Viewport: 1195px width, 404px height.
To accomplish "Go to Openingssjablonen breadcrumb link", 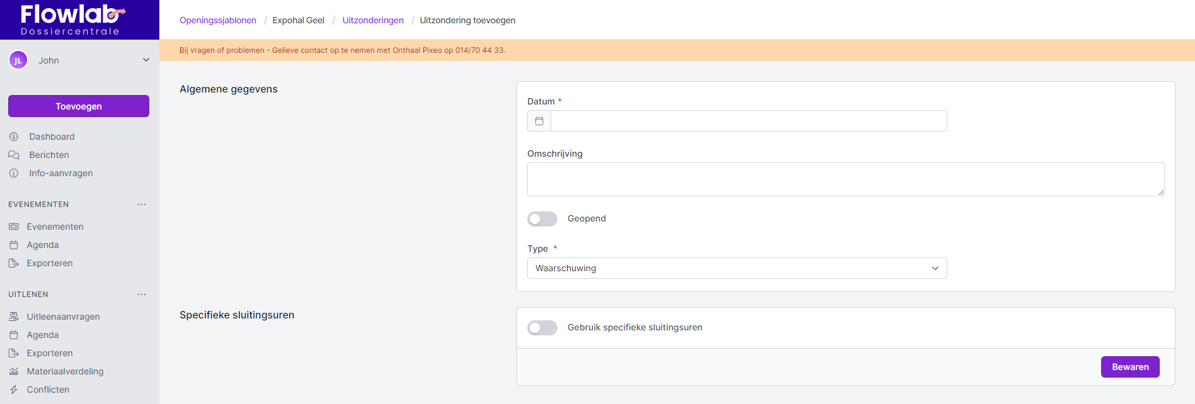I will [x=218, y=20].
